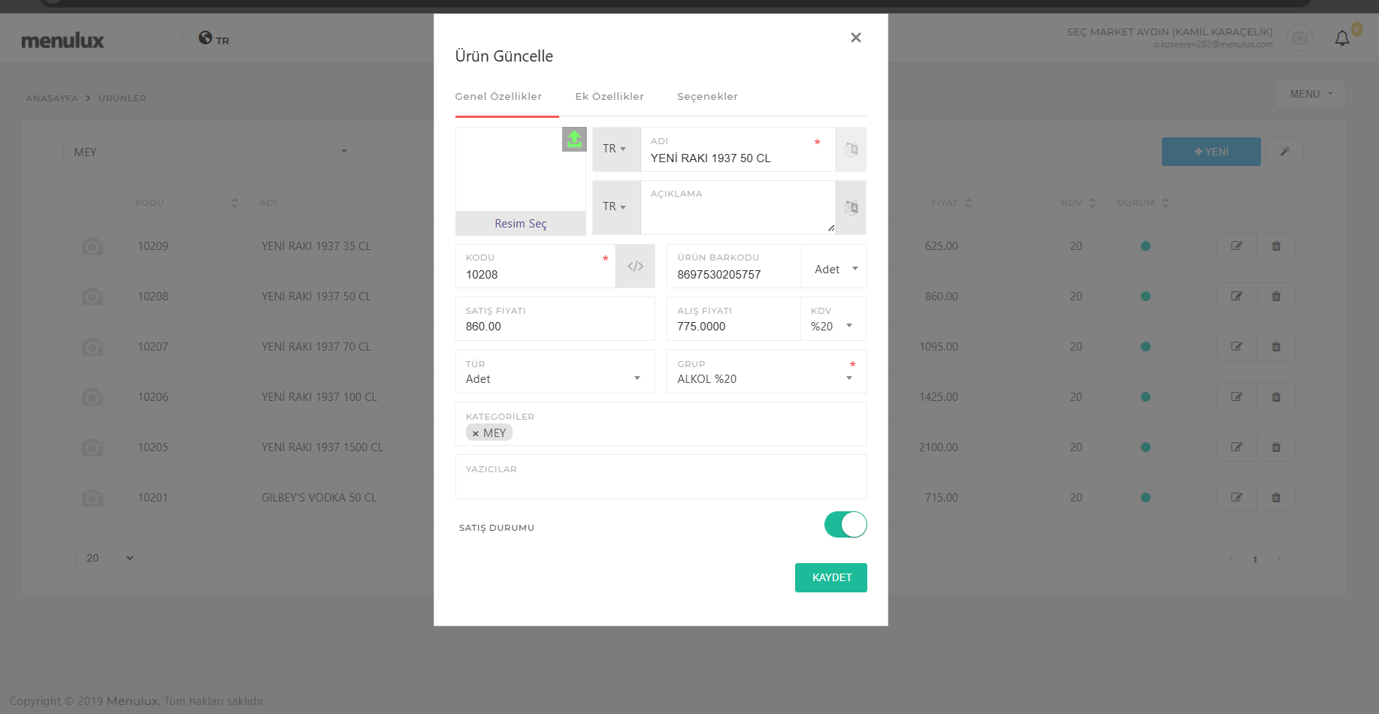
Task: Open notifications bell icon
Action: [1342, 38]
